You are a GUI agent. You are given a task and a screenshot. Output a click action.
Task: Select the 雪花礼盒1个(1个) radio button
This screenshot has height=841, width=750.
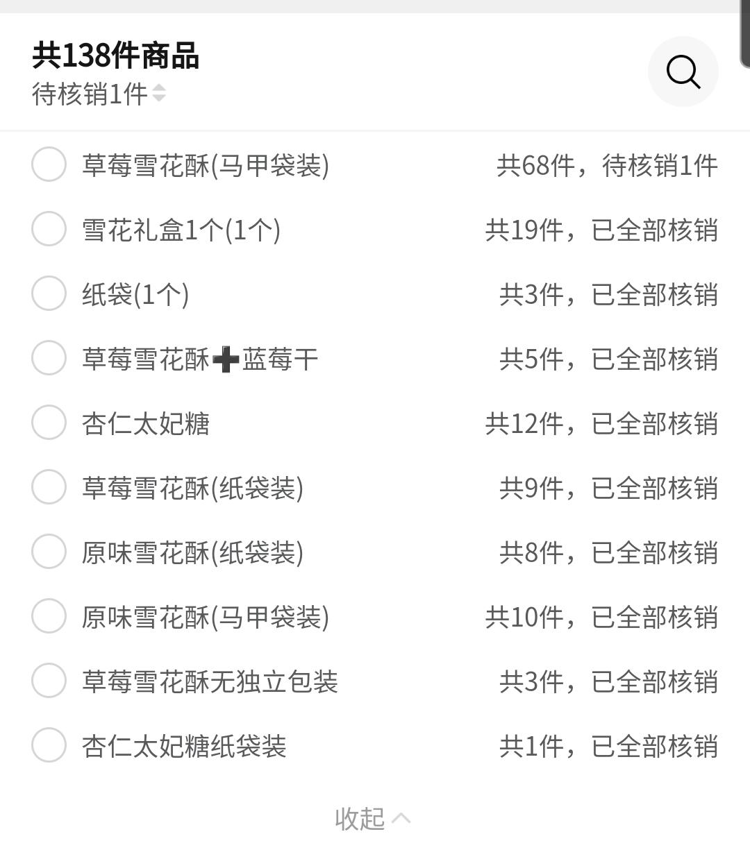click(x=49, y=230)
